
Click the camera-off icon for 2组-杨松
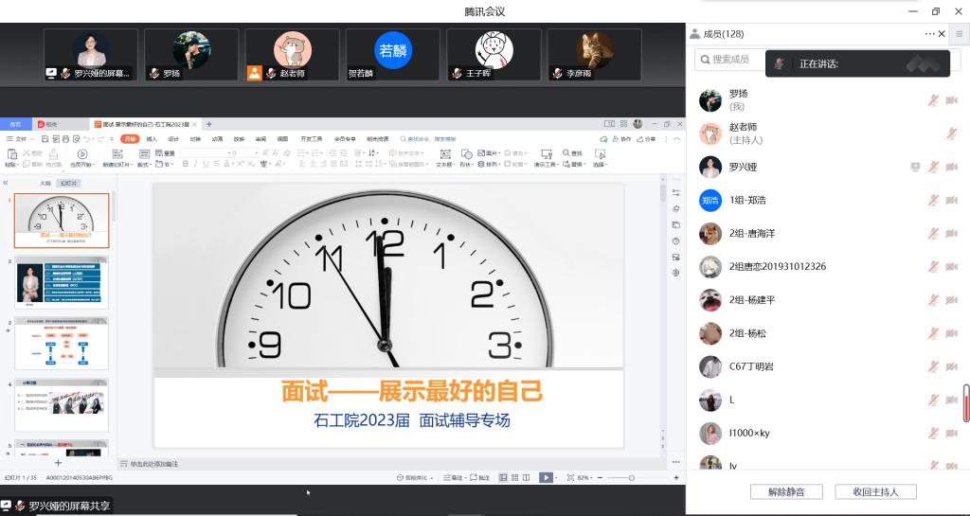tap(951, 333)
